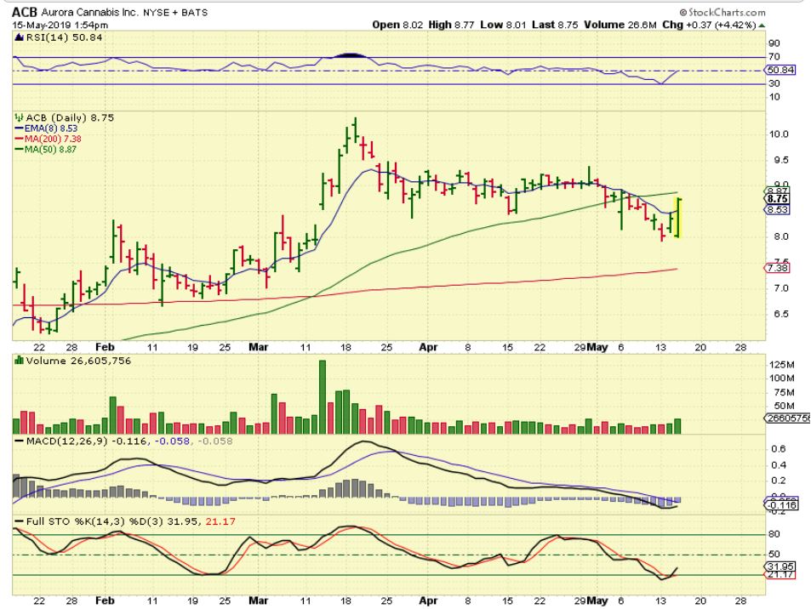Click the 7.38 MA(200) price tag on axis
Viewport: 811px width, 609px height.
pos(777,268)
